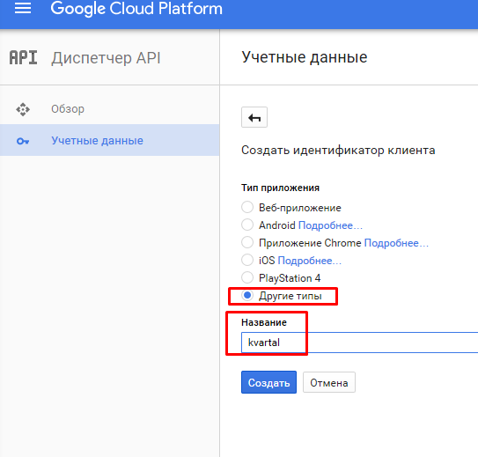Choose the PlayStation 4 radio option
The image size is (478, 457).
(x=247, y=277)
